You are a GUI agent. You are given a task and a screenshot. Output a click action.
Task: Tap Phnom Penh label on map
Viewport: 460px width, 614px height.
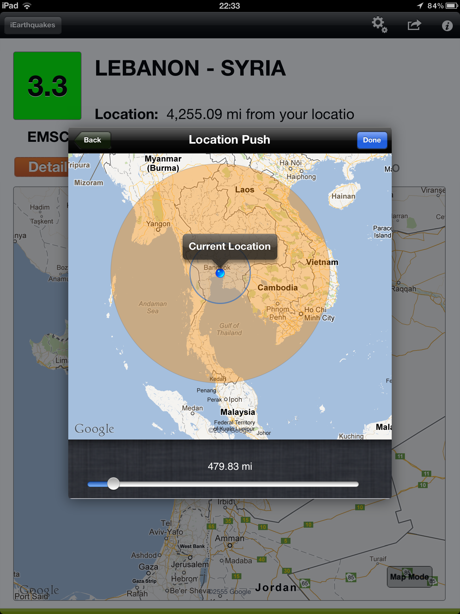coord(278,313)
